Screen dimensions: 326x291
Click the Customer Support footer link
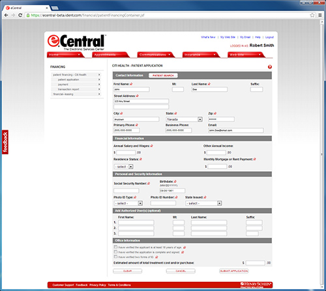(63, 285)
